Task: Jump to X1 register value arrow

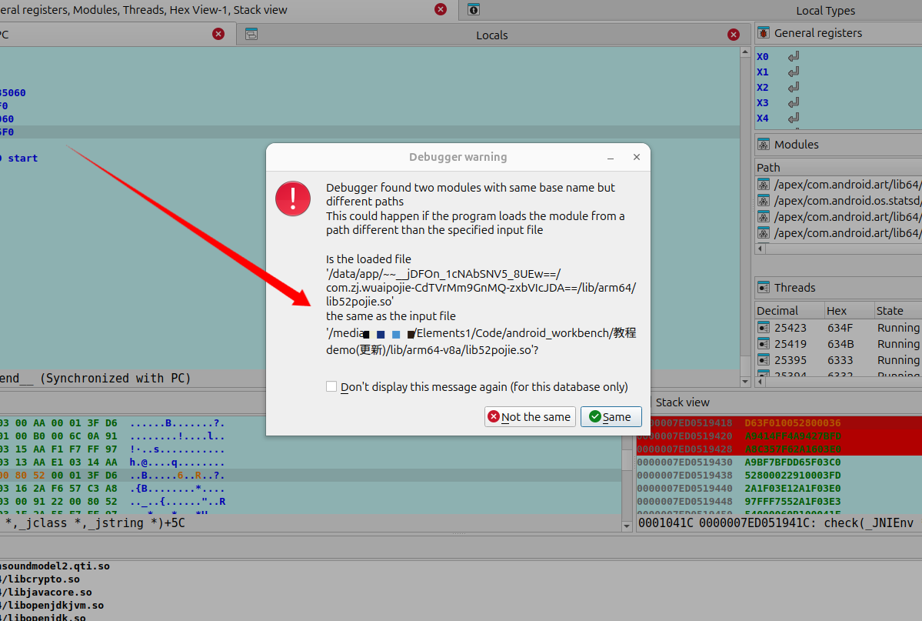Action: point(794,72)
